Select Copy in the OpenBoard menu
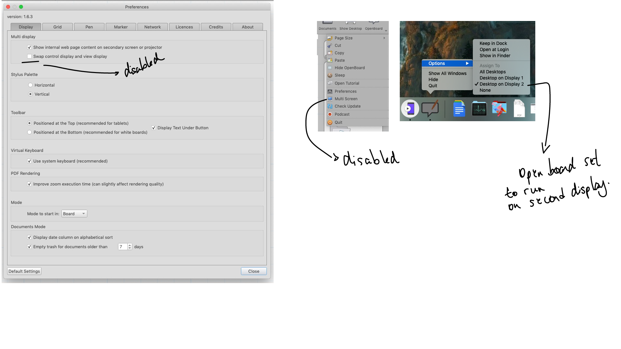 pyautogui.click(x=339, y=53)
